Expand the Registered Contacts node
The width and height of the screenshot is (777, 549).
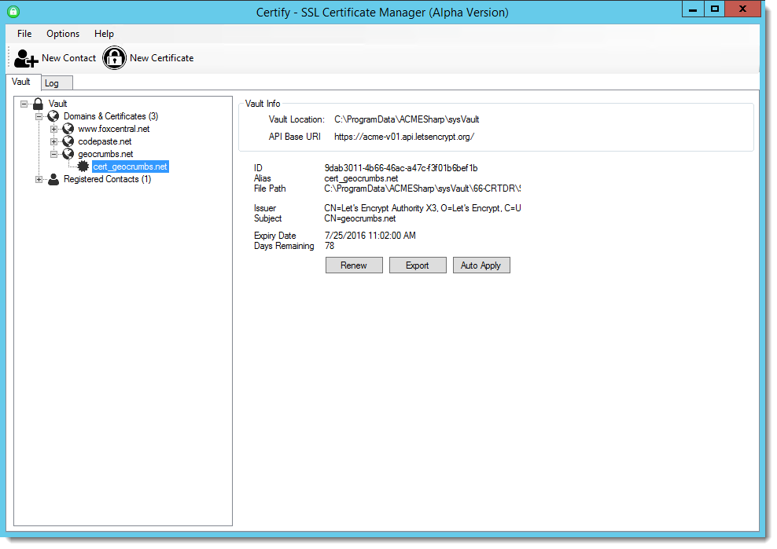[39, 178]
